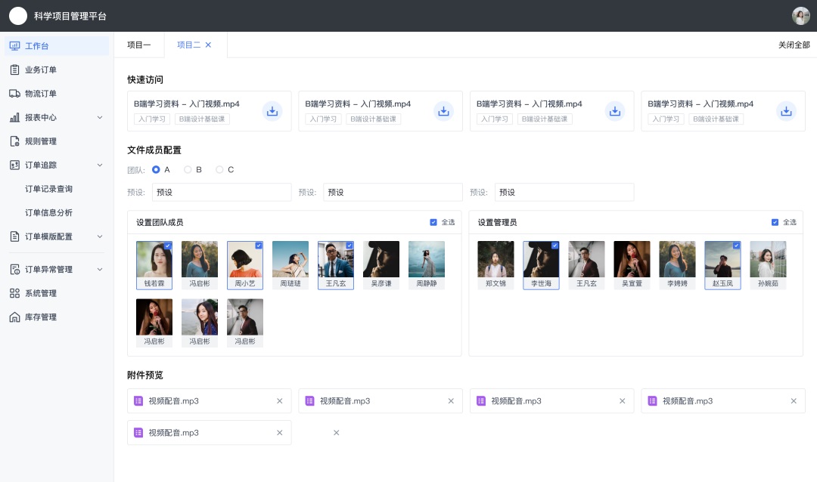Select 孙婉茹's admin thumbnail
Screen dimensions: 817x482
(x=768, y=265)
